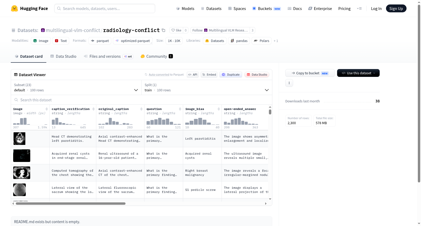Screen dimensions: 421x226
Task: Sort the image_bias column
Action: point(219,109)
